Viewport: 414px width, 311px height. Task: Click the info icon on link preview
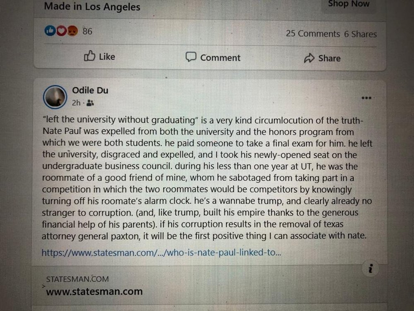(x=371, y=269)
